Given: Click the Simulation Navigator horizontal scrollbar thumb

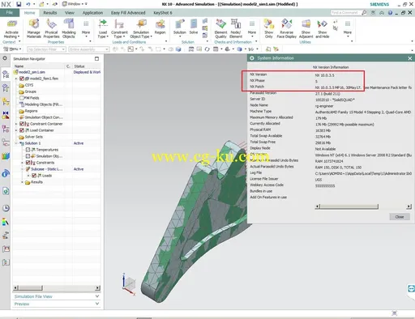Looking at the screenshot, I should (x=30, y=288).
